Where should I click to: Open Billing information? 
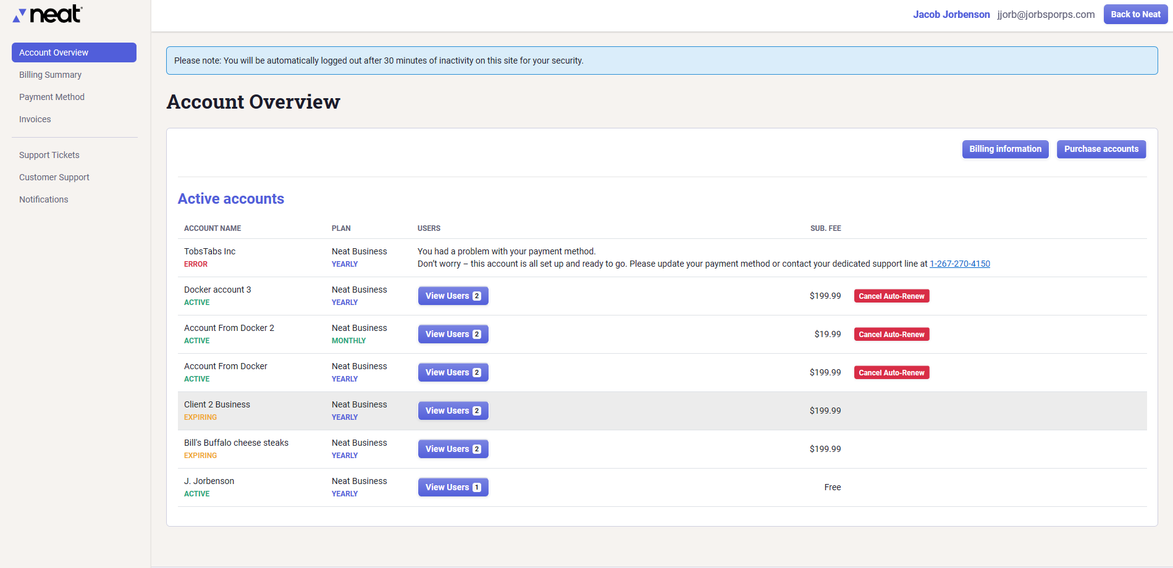tap(1005, 149)
